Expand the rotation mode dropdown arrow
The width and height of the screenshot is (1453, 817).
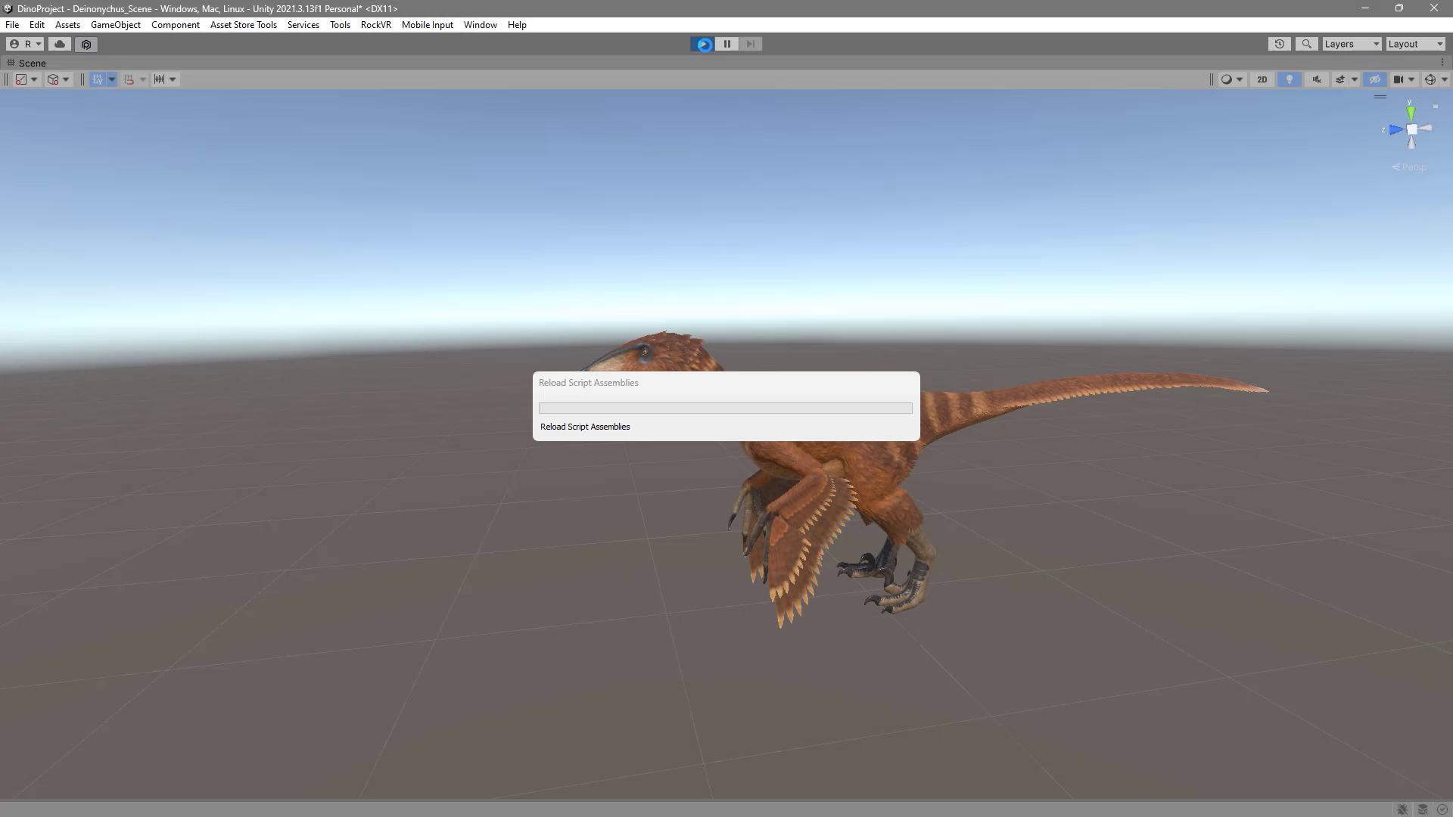tap(66, 79)
